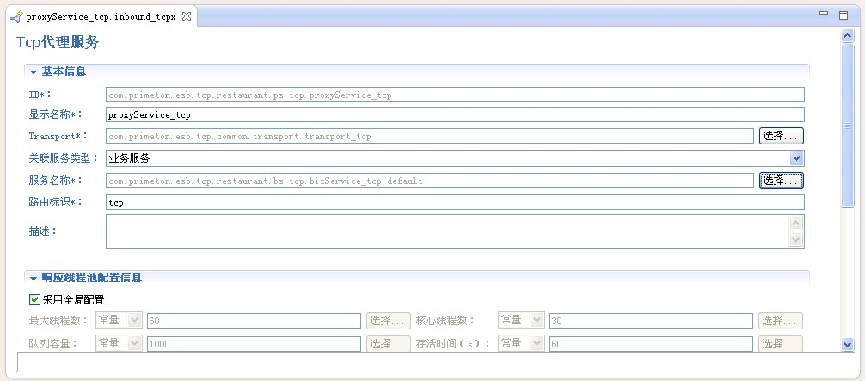Click the scroll down arrow of main scrollbar

848,344
